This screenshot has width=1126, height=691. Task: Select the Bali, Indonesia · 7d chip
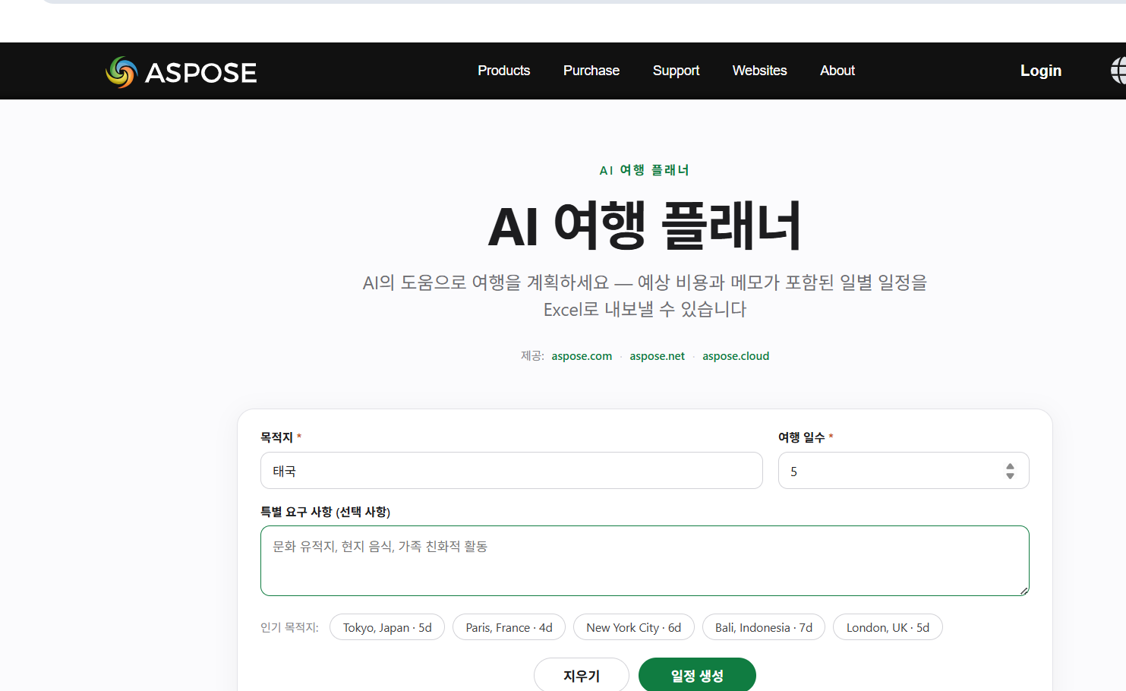click(763, 627)
